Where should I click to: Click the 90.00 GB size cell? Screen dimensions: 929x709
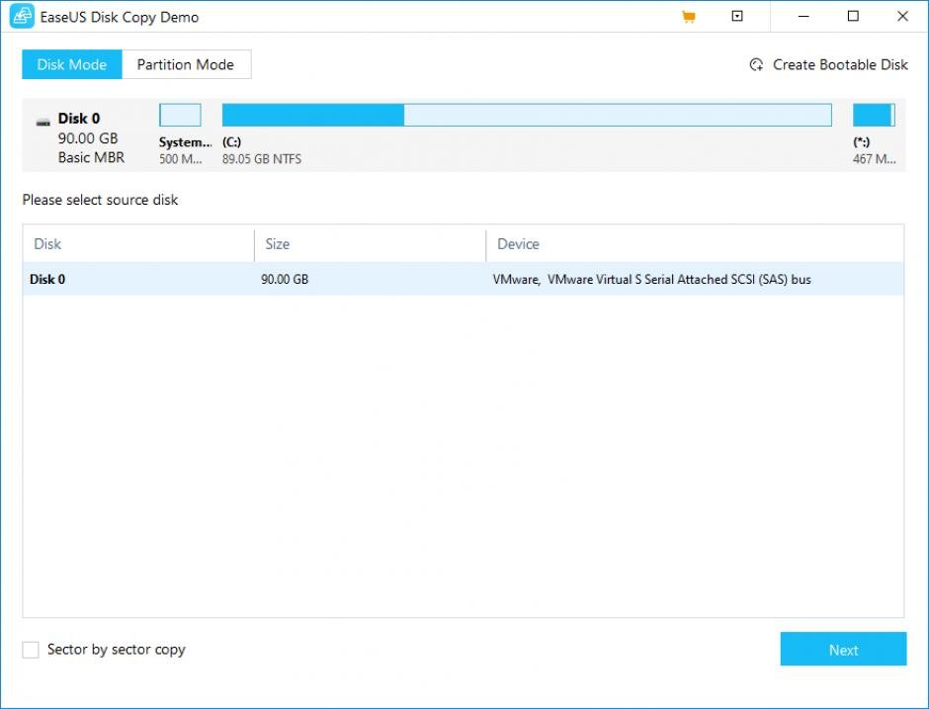[x=285, y=279]
